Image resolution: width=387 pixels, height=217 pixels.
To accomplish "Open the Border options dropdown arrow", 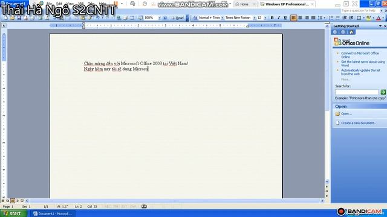I will pos(363,18).
